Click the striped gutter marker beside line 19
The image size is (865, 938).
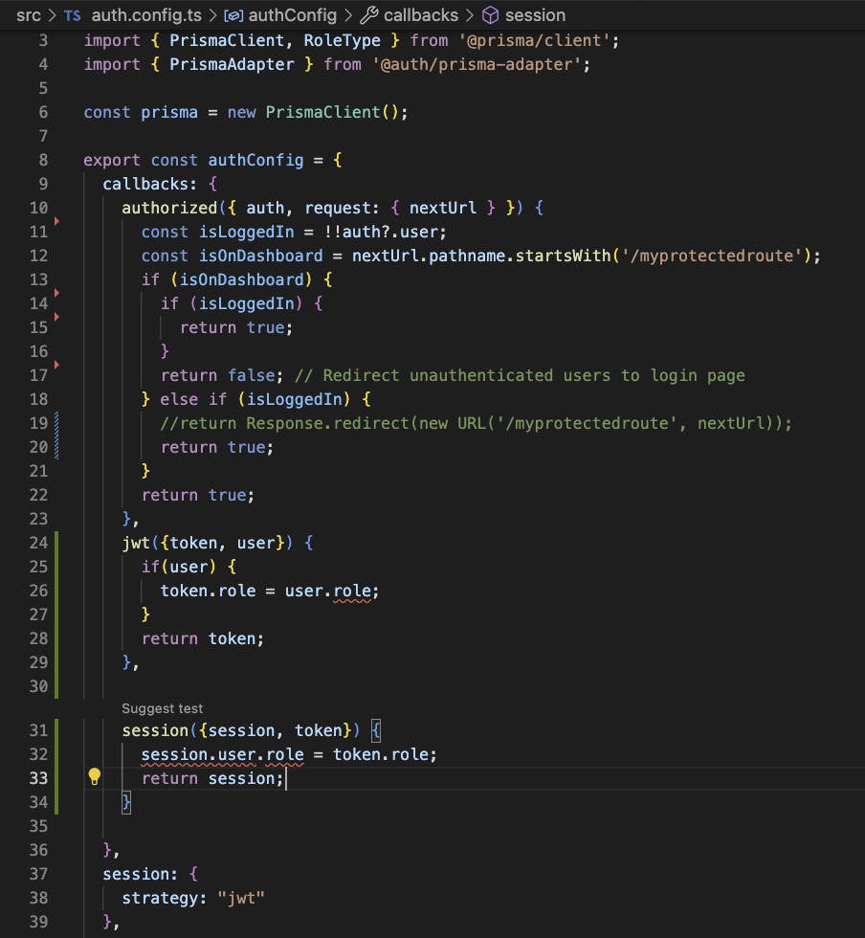[x=56, y=435]
